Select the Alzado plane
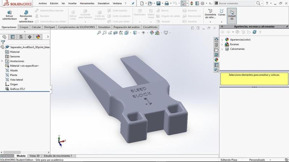 [14, 70]
